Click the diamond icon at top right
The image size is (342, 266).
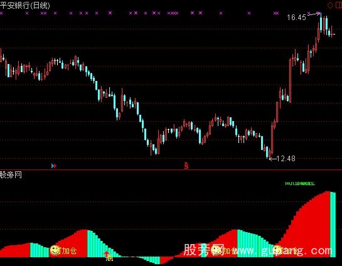pos(330,6)
